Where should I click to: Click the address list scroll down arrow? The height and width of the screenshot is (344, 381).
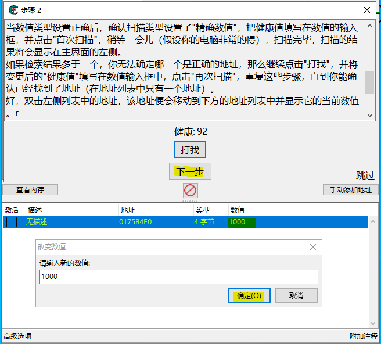pos(373,323)
